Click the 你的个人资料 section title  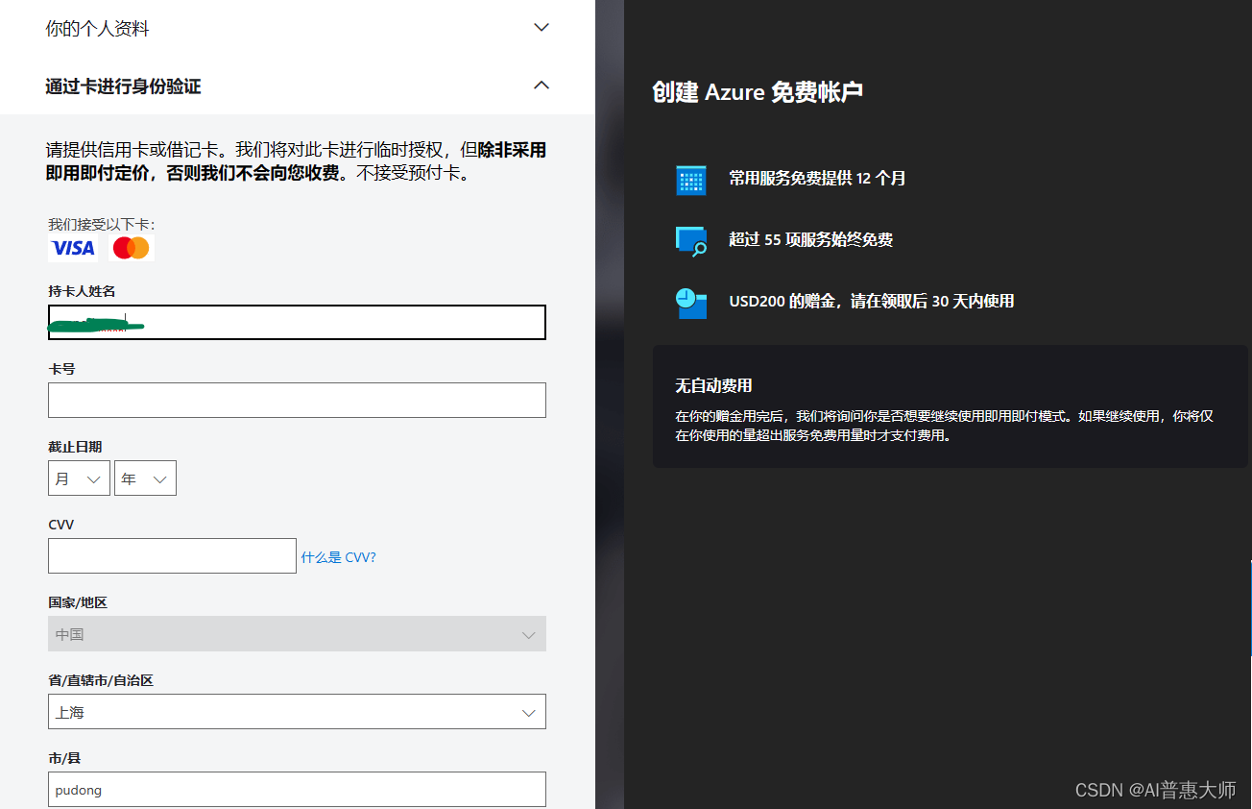(x=98, y=29)
